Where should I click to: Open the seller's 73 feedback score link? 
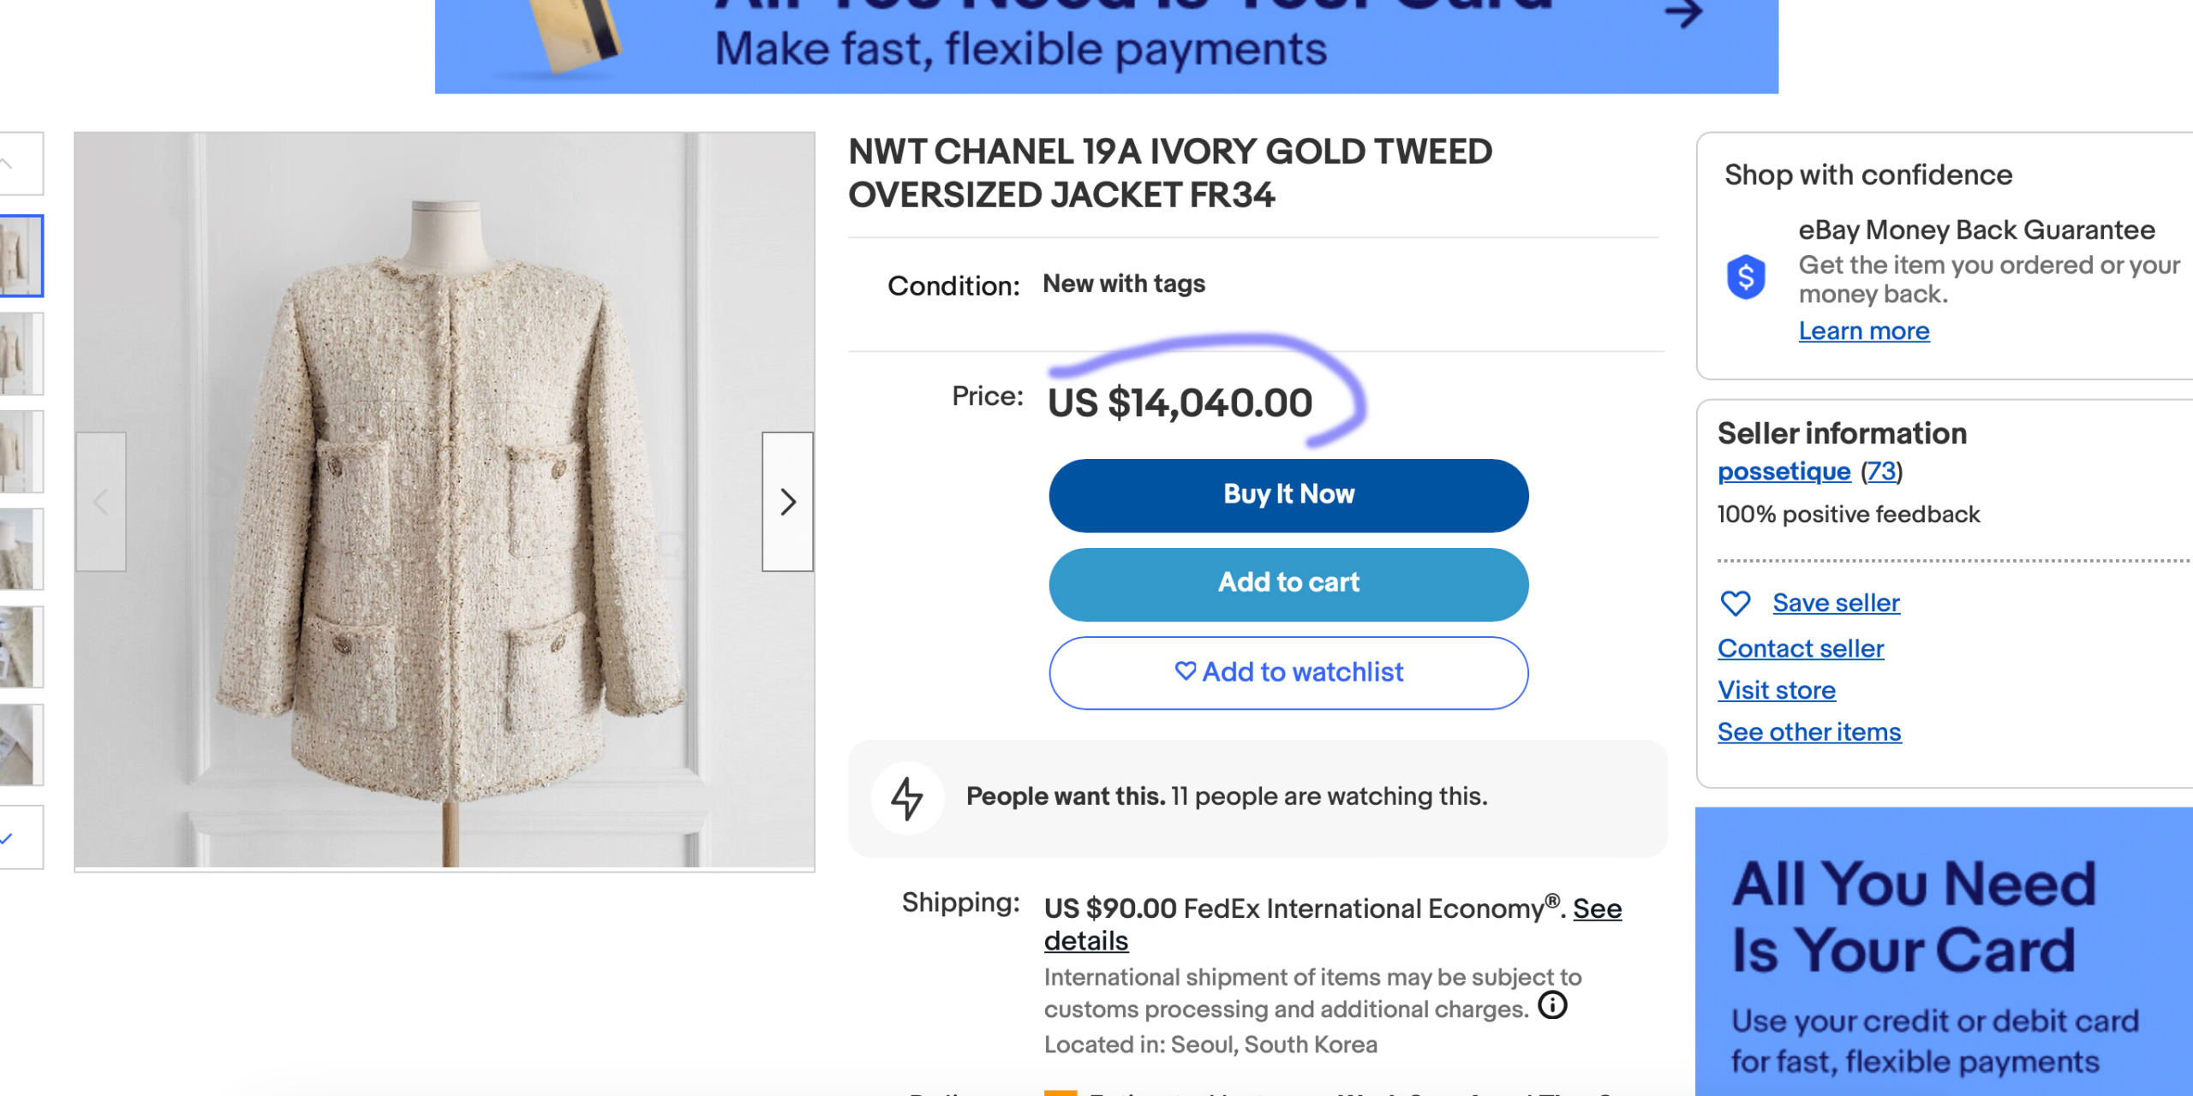point(1880,472)
